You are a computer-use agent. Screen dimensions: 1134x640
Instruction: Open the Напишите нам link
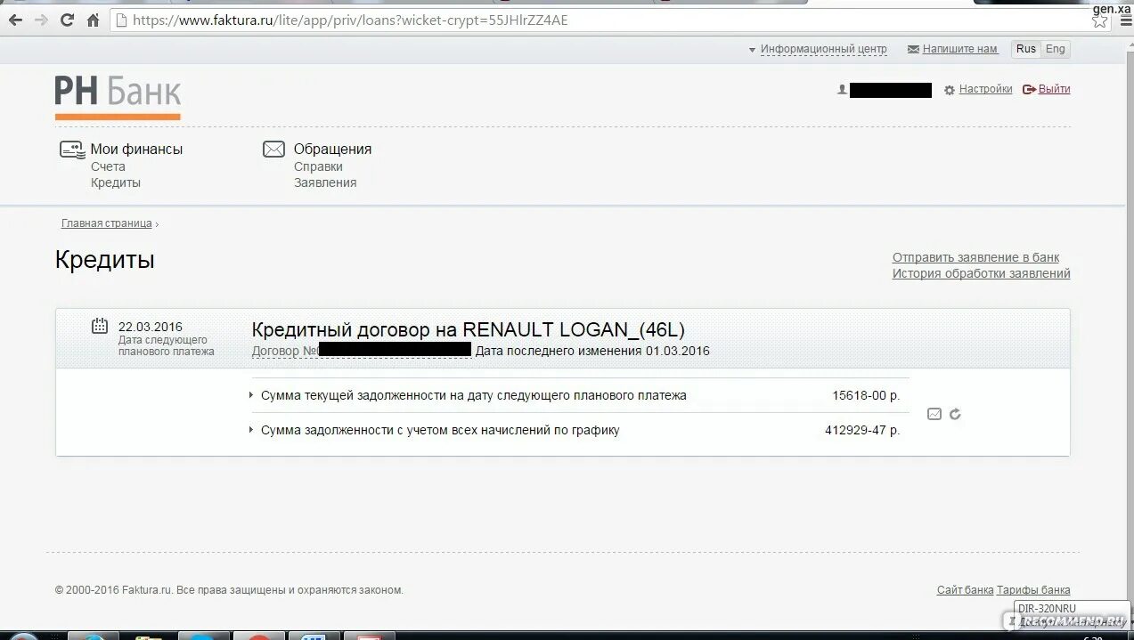coord(959,49)
